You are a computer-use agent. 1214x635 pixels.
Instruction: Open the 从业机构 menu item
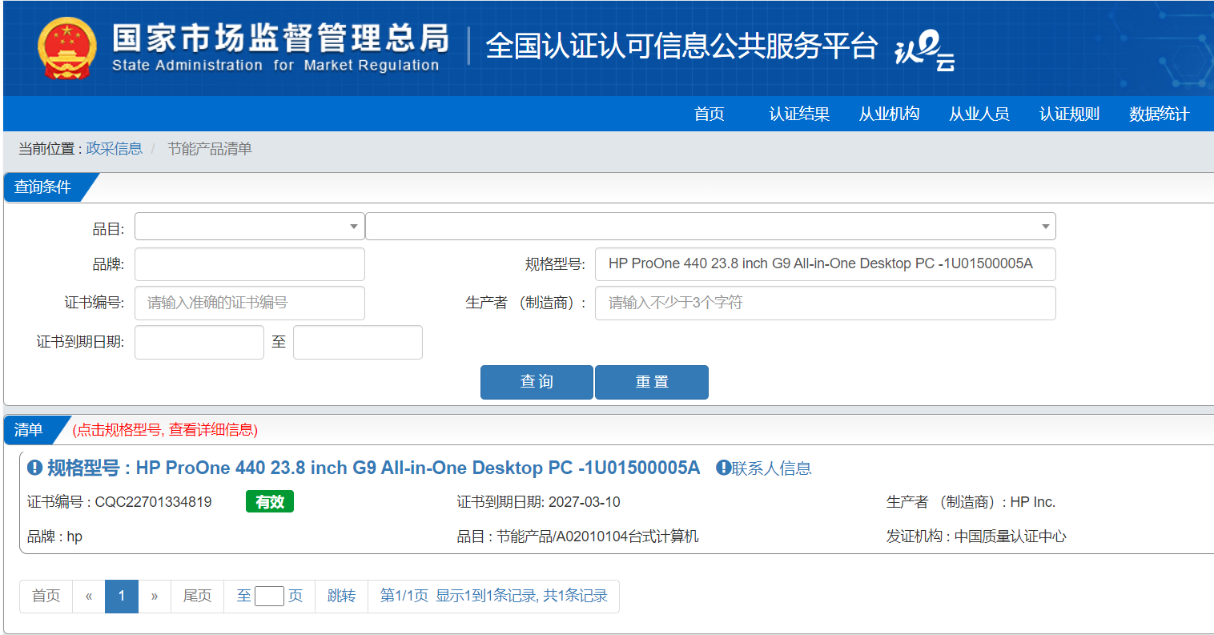pos(889,114)
